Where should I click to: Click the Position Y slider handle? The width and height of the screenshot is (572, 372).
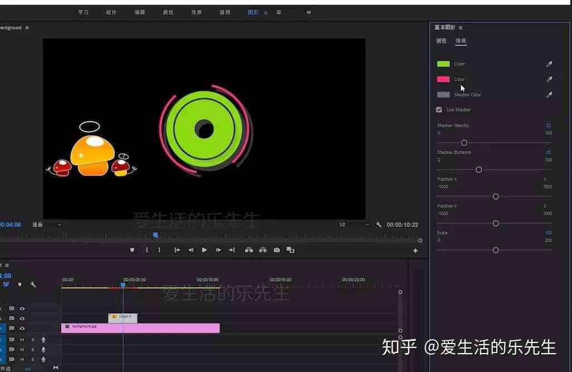click(x=495, y=223)
